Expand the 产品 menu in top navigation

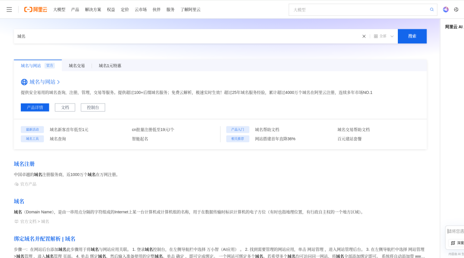(x=75, y=9)
